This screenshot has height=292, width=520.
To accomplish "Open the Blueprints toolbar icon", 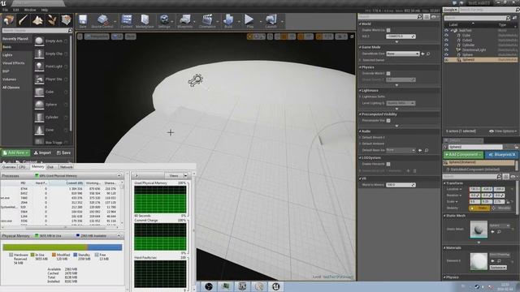I will pyautogui.click(x=185, y=21).
